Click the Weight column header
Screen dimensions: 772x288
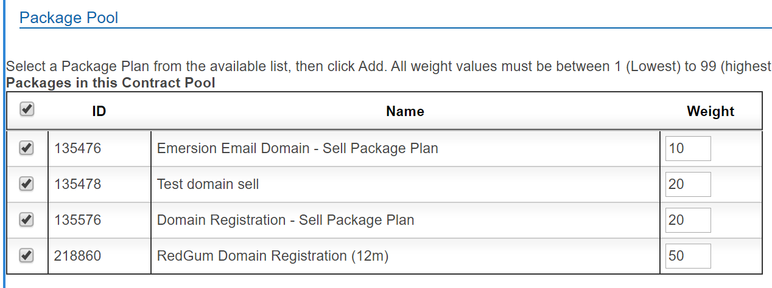coord(711,111)
